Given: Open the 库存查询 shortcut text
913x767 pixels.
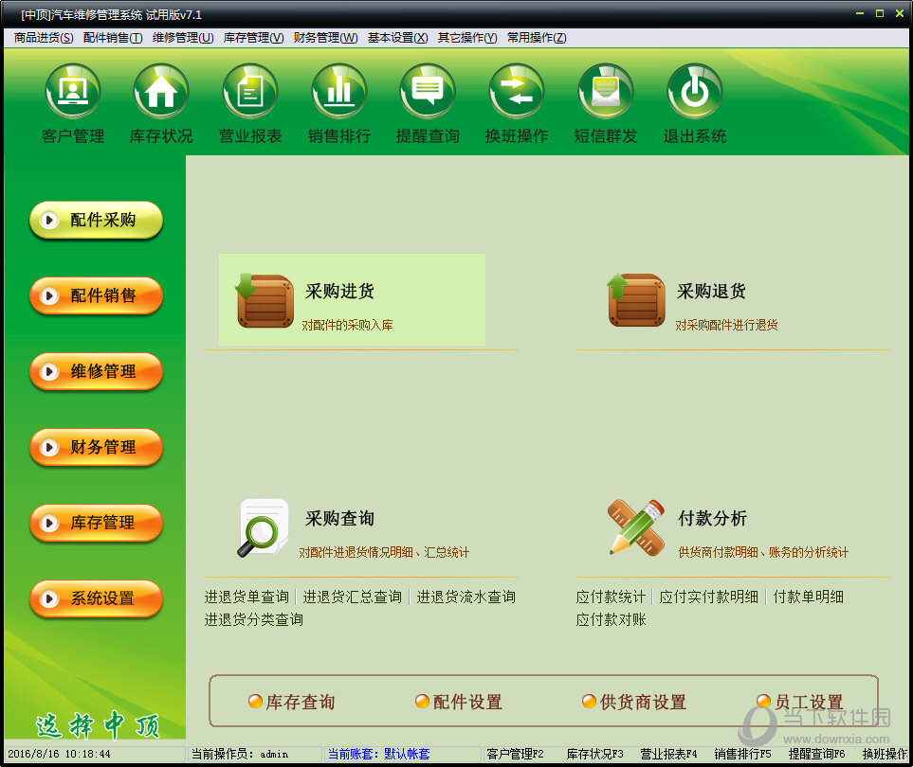Looking at the screenshot, I should 301,702.
